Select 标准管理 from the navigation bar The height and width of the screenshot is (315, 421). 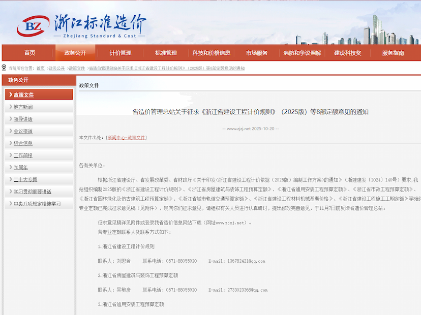click(166, 53)
